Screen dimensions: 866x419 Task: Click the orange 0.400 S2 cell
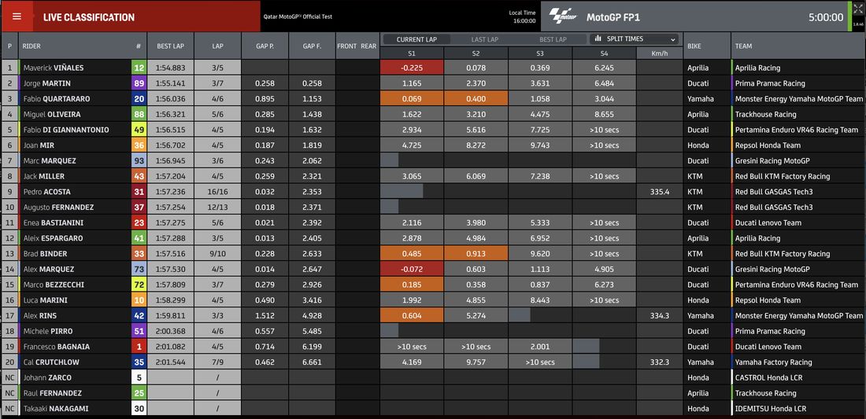click(476, 99)
